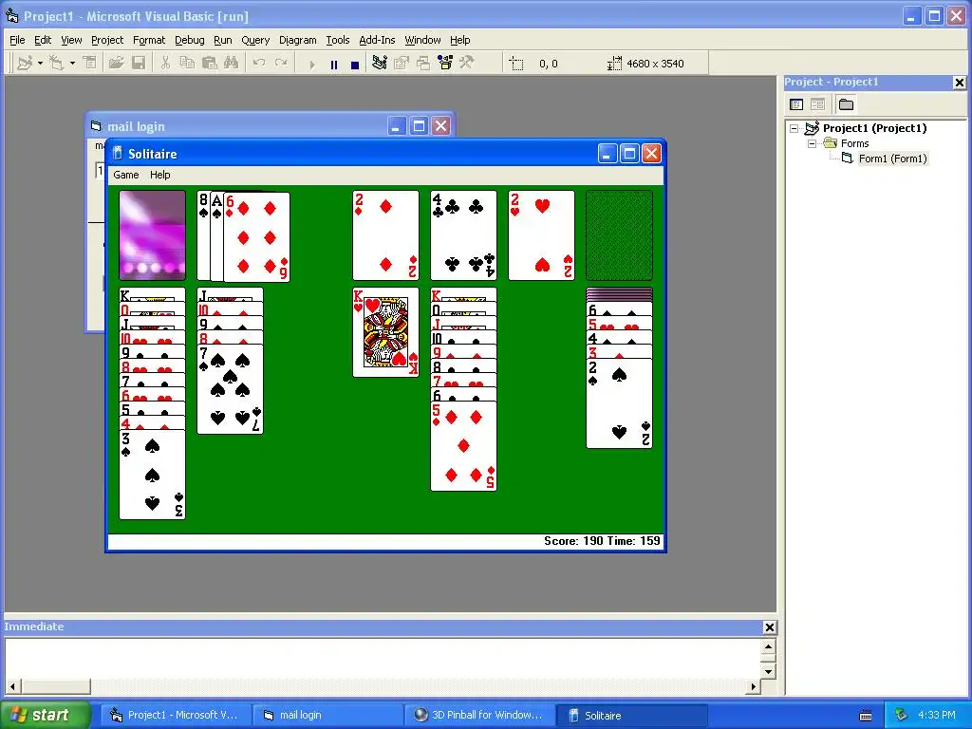Select Project1 (Project1) tree item
This screenshot has height=729, width=972.
point(874,128)
